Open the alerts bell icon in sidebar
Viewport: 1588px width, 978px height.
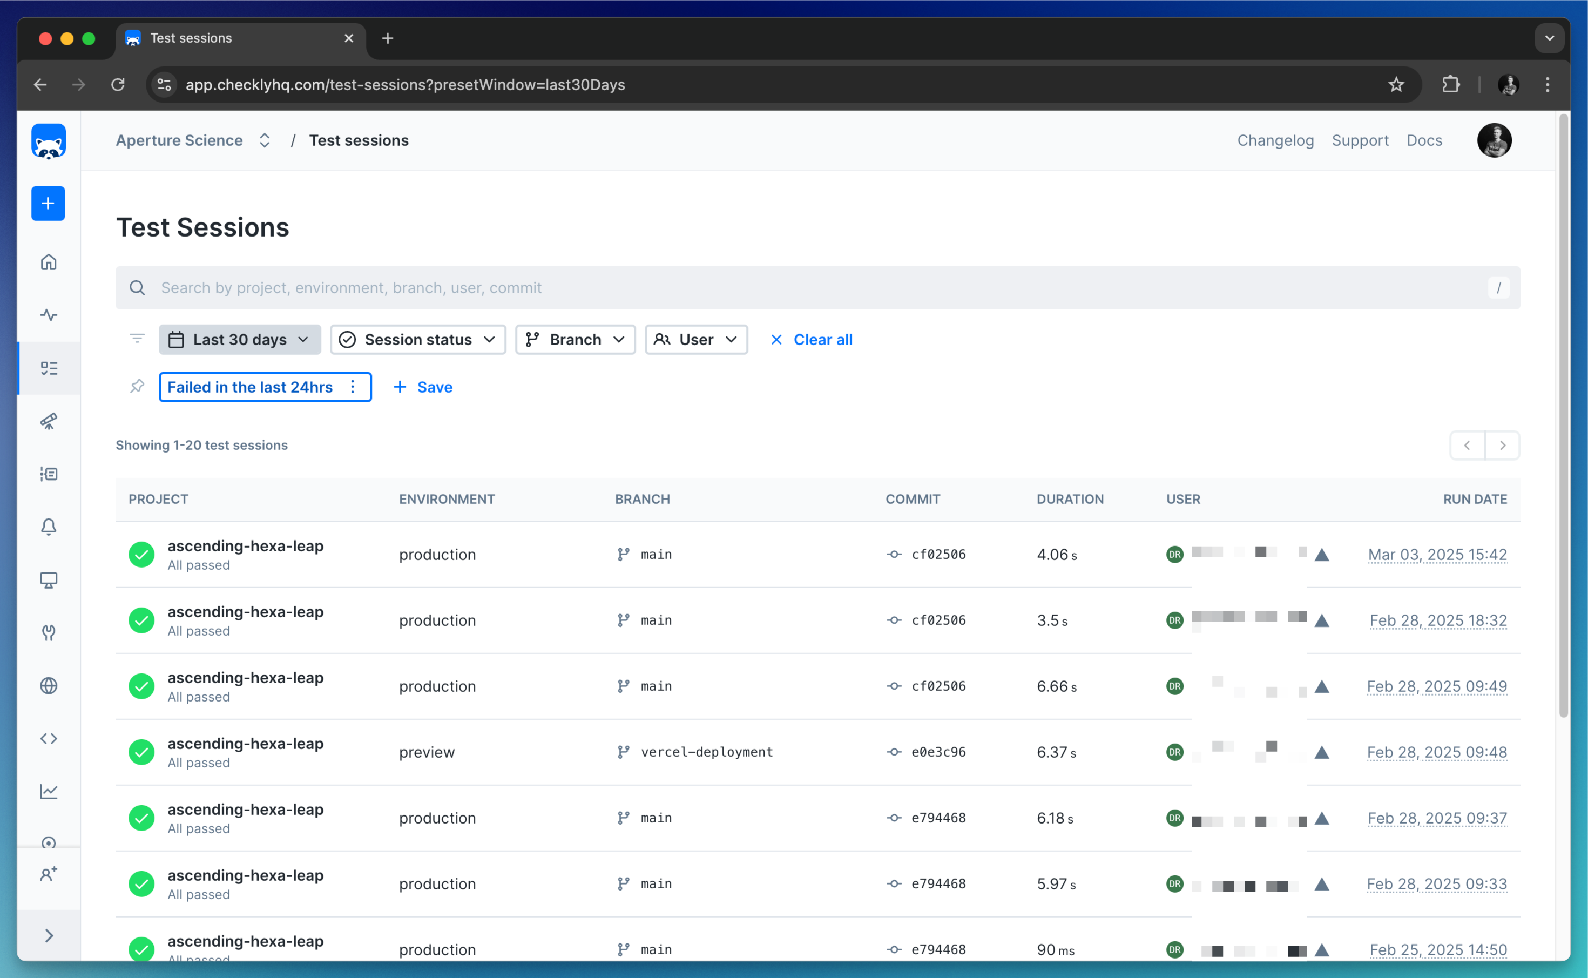49,527
